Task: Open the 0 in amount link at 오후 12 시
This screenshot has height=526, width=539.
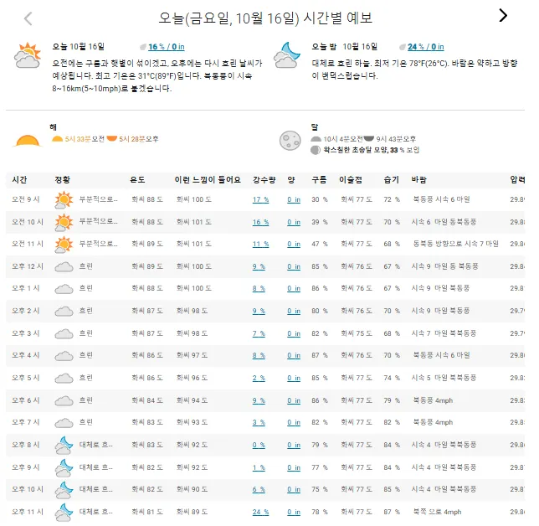Action: [x=294, y=266]
